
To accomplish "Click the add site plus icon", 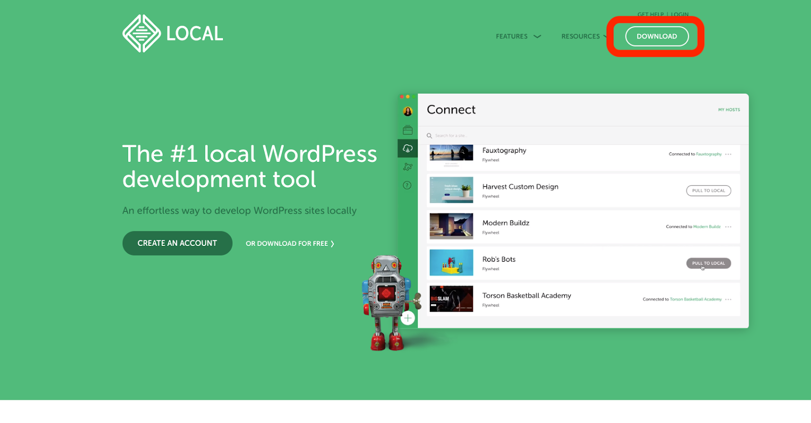I will pyautogui.click(x=408, y=318).
